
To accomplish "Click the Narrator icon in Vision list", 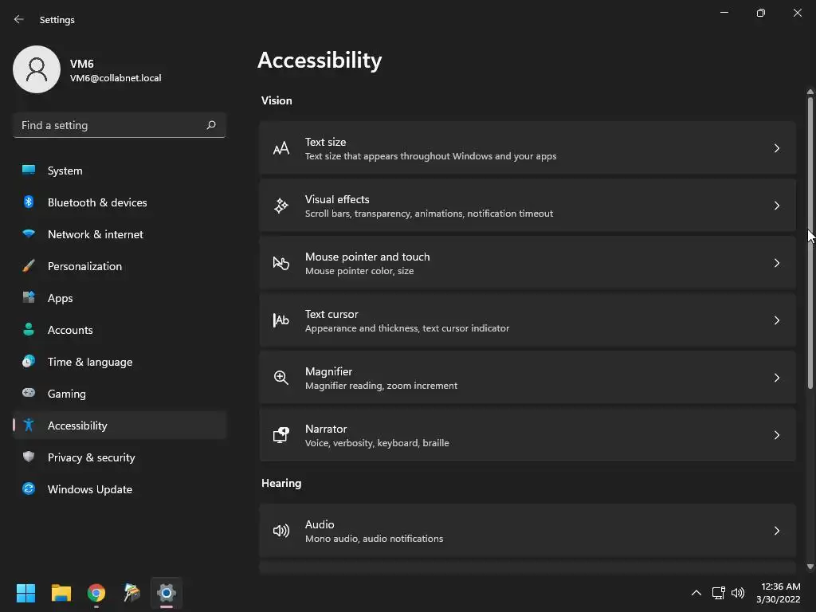I will pos(281,435).
